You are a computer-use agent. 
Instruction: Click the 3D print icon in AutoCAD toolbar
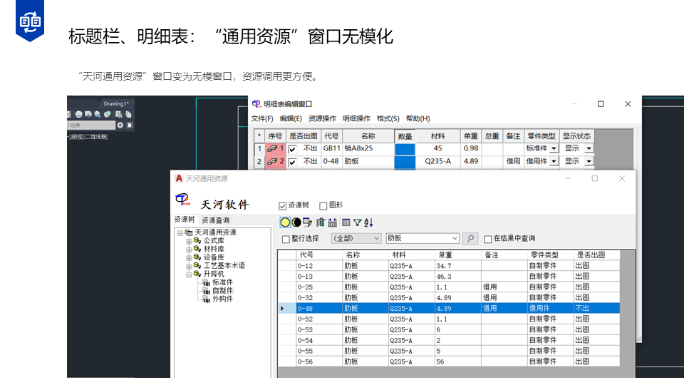coord(108,114)
